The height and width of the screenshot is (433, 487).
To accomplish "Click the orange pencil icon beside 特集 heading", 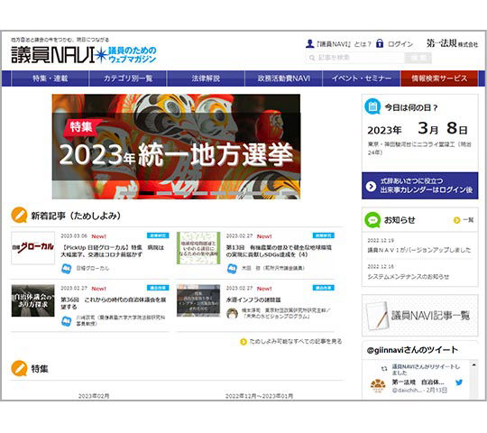I will coord(19,368).
